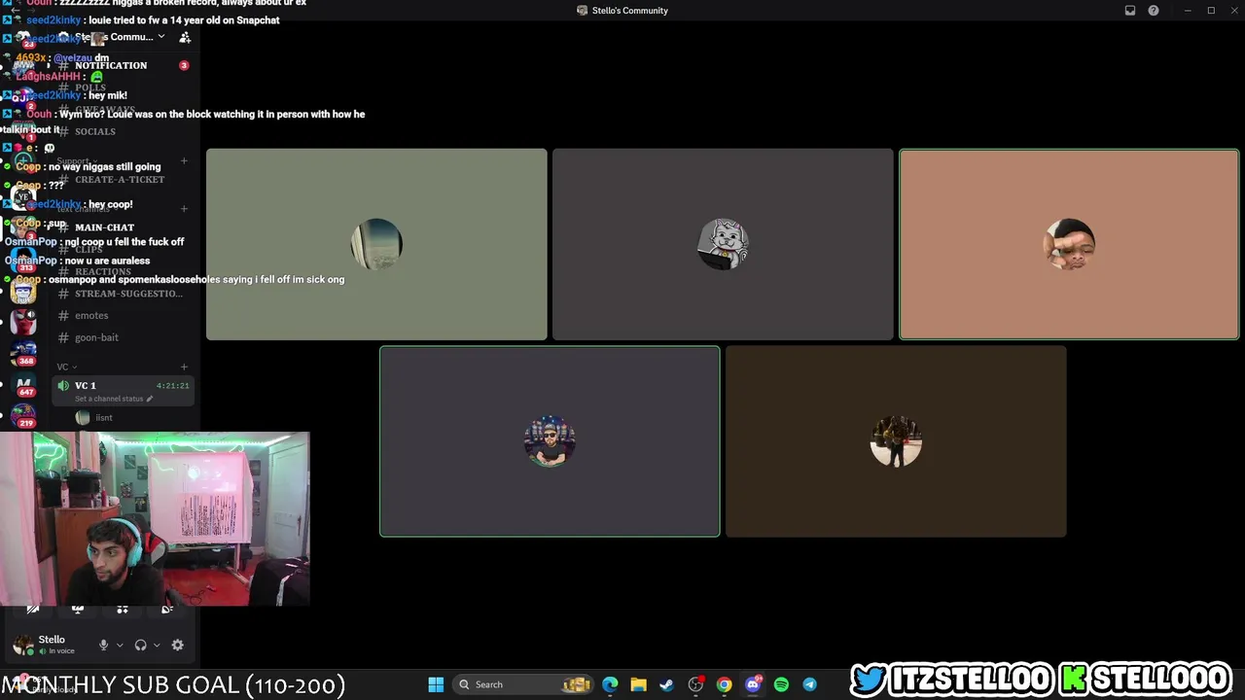Open the server icon with 368 badge
The width and height of the screenshot is (1245, 700).
23,352
